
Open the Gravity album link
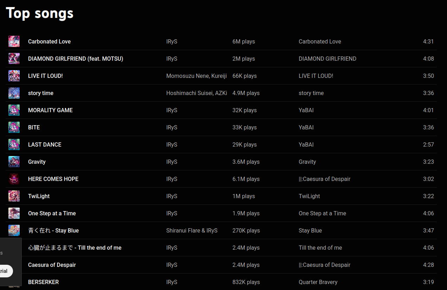(x=307, y=162)
